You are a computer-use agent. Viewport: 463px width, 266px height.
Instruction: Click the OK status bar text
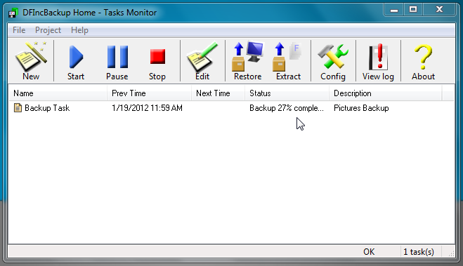(x=369, y=252)
